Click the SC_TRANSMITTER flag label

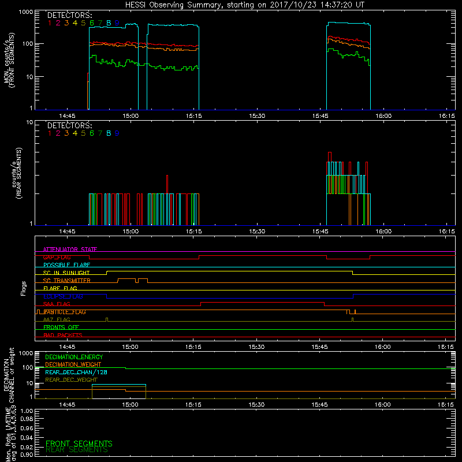click(x=67, y=281)
